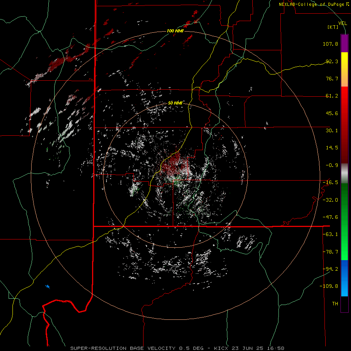Click the blue velocity echo in southwest
Screen dimensions: 351x351
point(48,287)
